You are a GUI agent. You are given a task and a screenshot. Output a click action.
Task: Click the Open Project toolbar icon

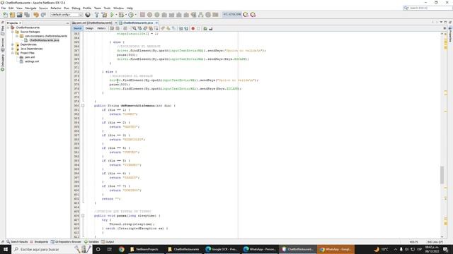[x=20, y=15]
